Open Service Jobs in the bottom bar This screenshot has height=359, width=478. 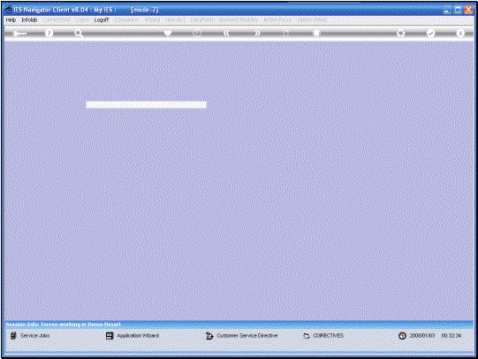click(x=34, y=335)
